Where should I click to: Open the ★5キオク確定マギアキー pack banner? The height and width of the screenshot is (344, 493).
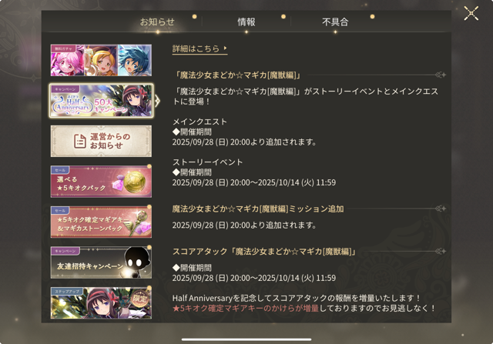[101, 222]
